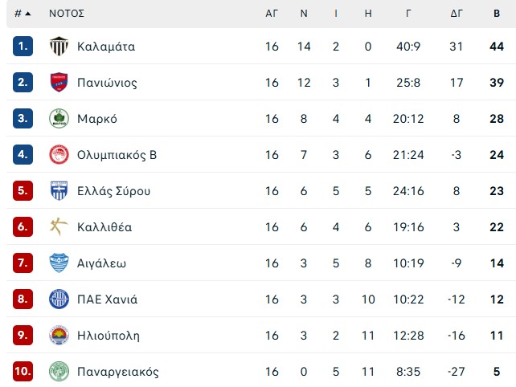Sort table by the ΔΓ goal difference column
Image resolution: width=516 pixels, height=387 pixels.
tap(457, 14)
